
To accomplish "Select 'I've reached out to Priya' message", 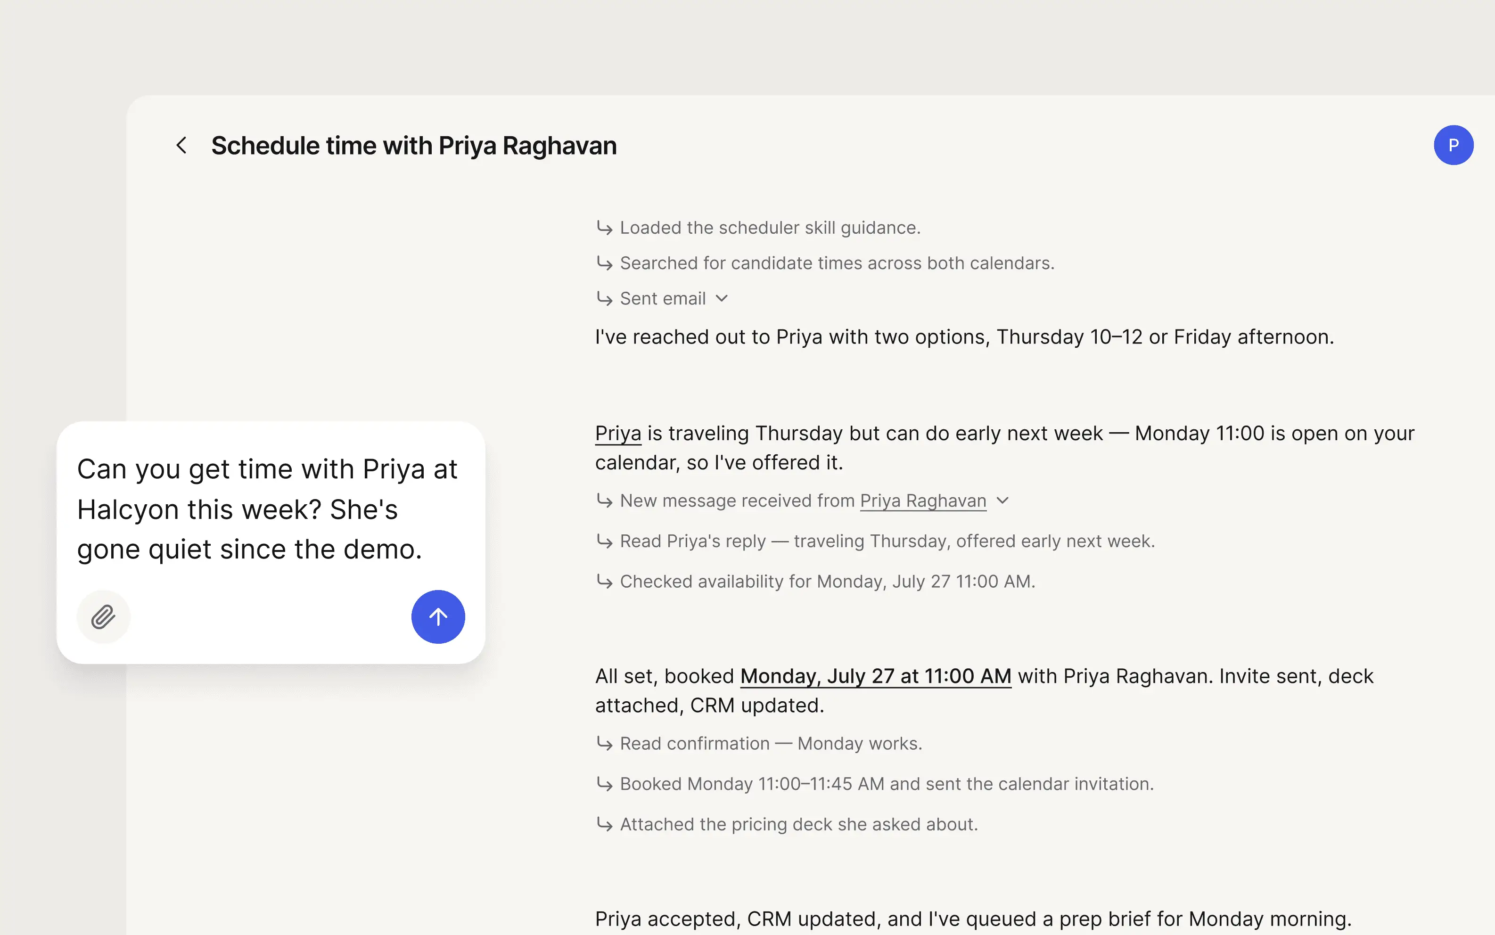I will click(x=964, y=337).
